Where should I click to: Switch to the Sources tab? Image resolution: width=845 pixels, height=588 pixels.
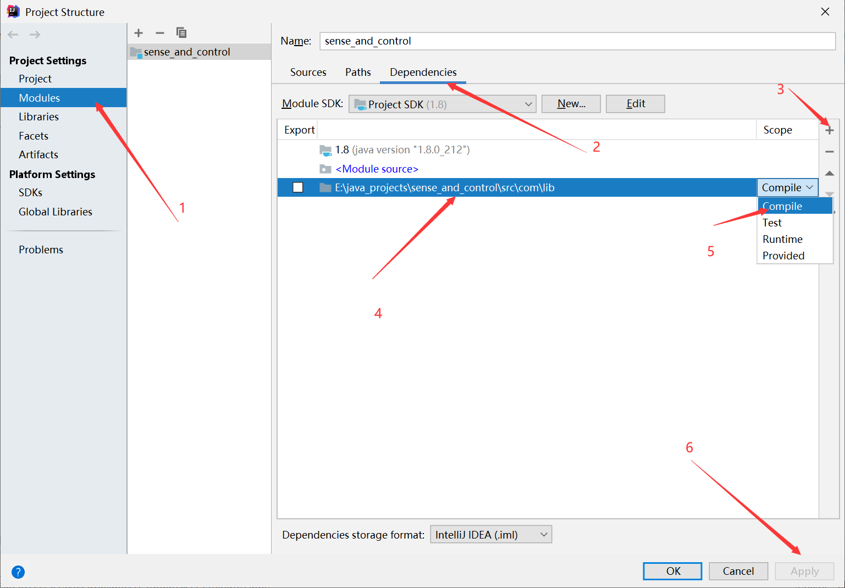coord(308,72)
